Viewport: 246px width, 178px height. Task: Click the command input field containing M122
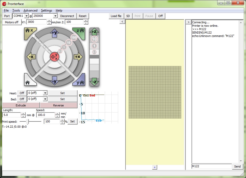click(212, 166)
